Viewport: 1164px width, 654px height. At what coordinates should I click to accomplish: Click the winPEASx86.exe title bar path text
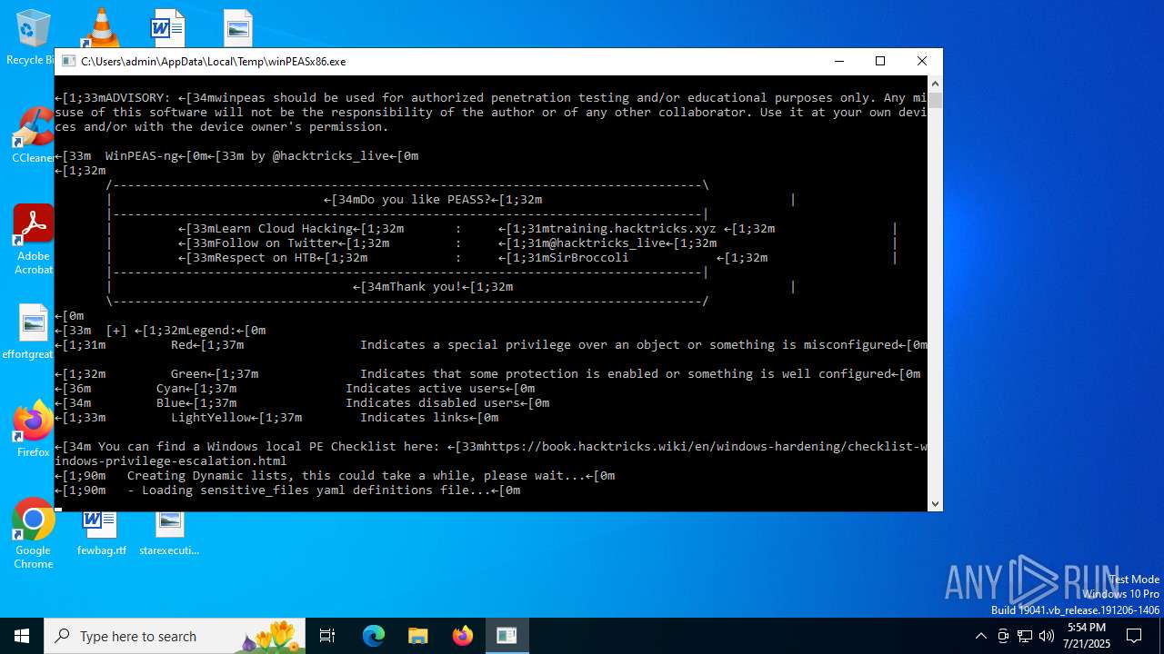213,62
